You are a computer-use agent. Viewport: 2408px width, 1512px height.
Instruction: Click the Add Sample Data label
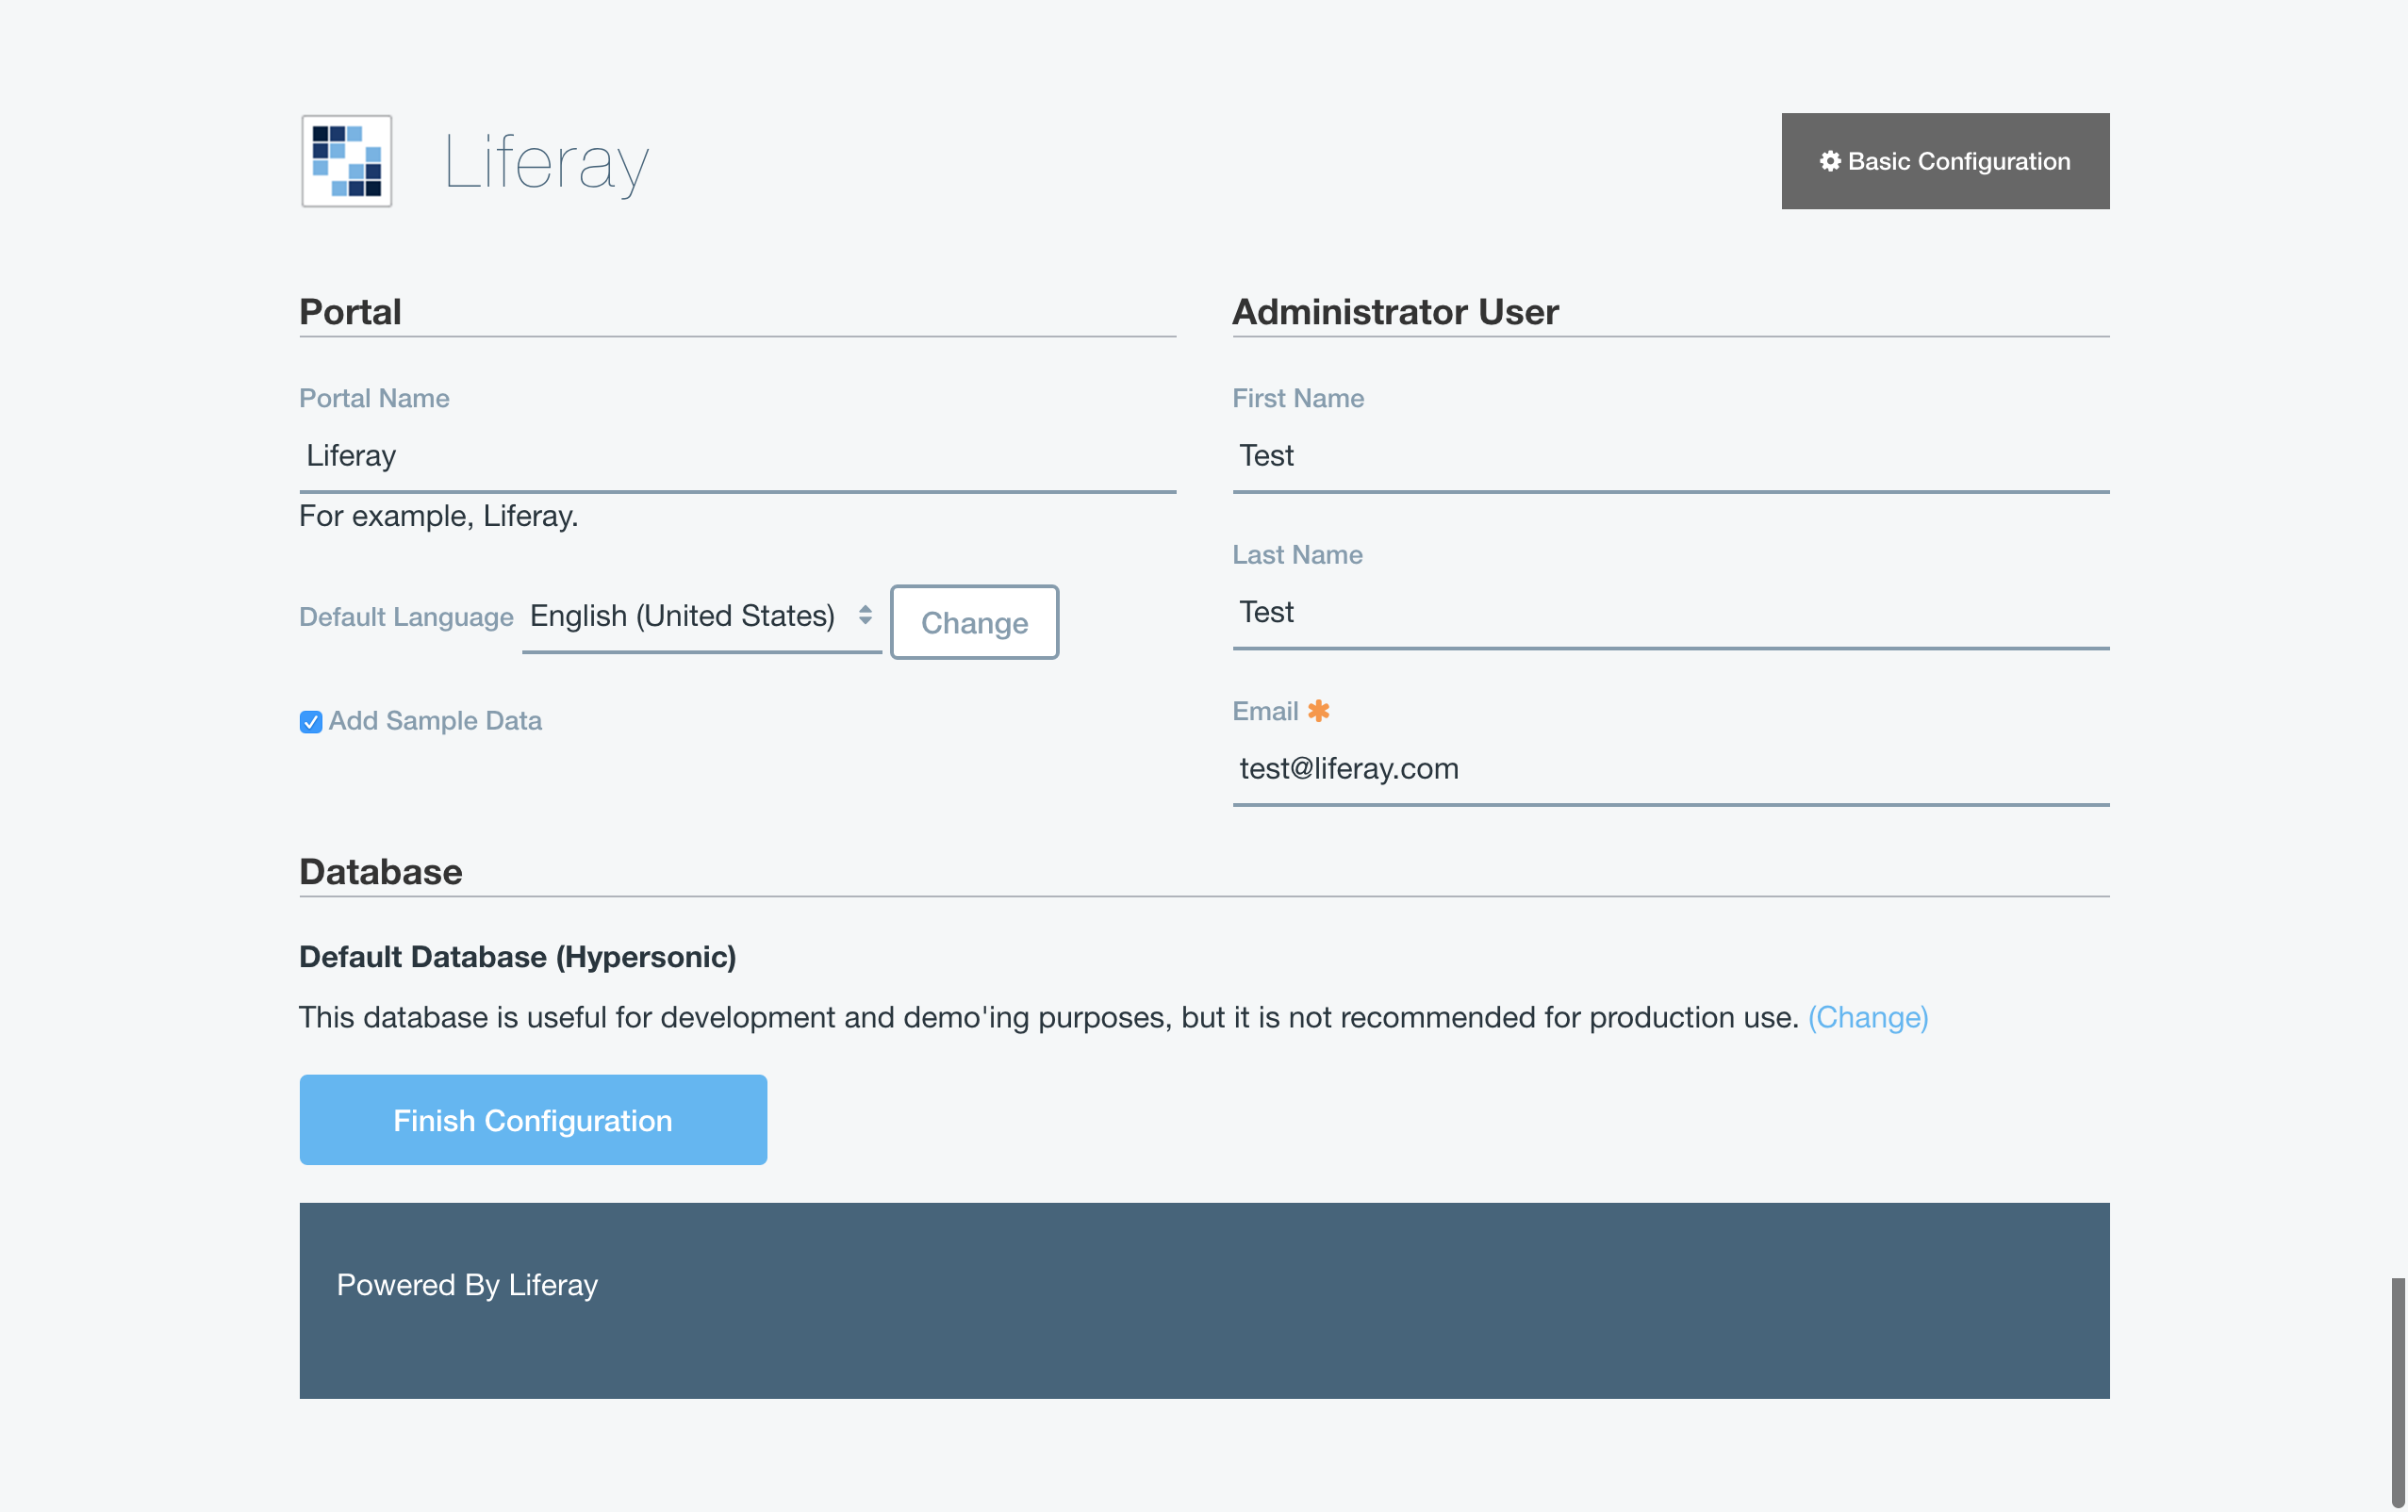[435, 721]
